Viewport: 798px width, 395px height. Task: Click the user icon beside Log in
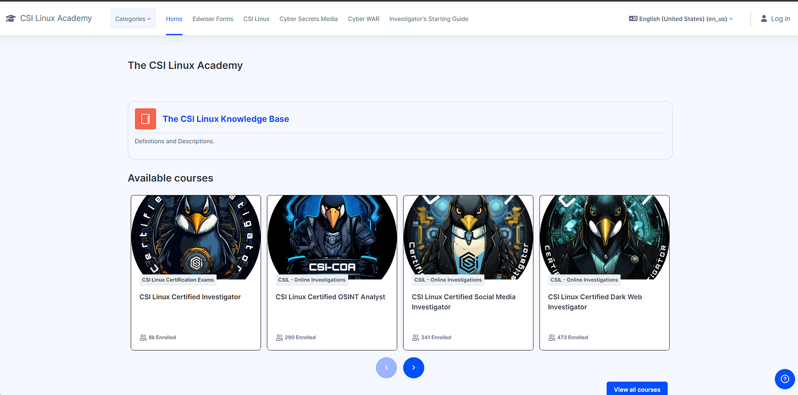coord(764,19)
